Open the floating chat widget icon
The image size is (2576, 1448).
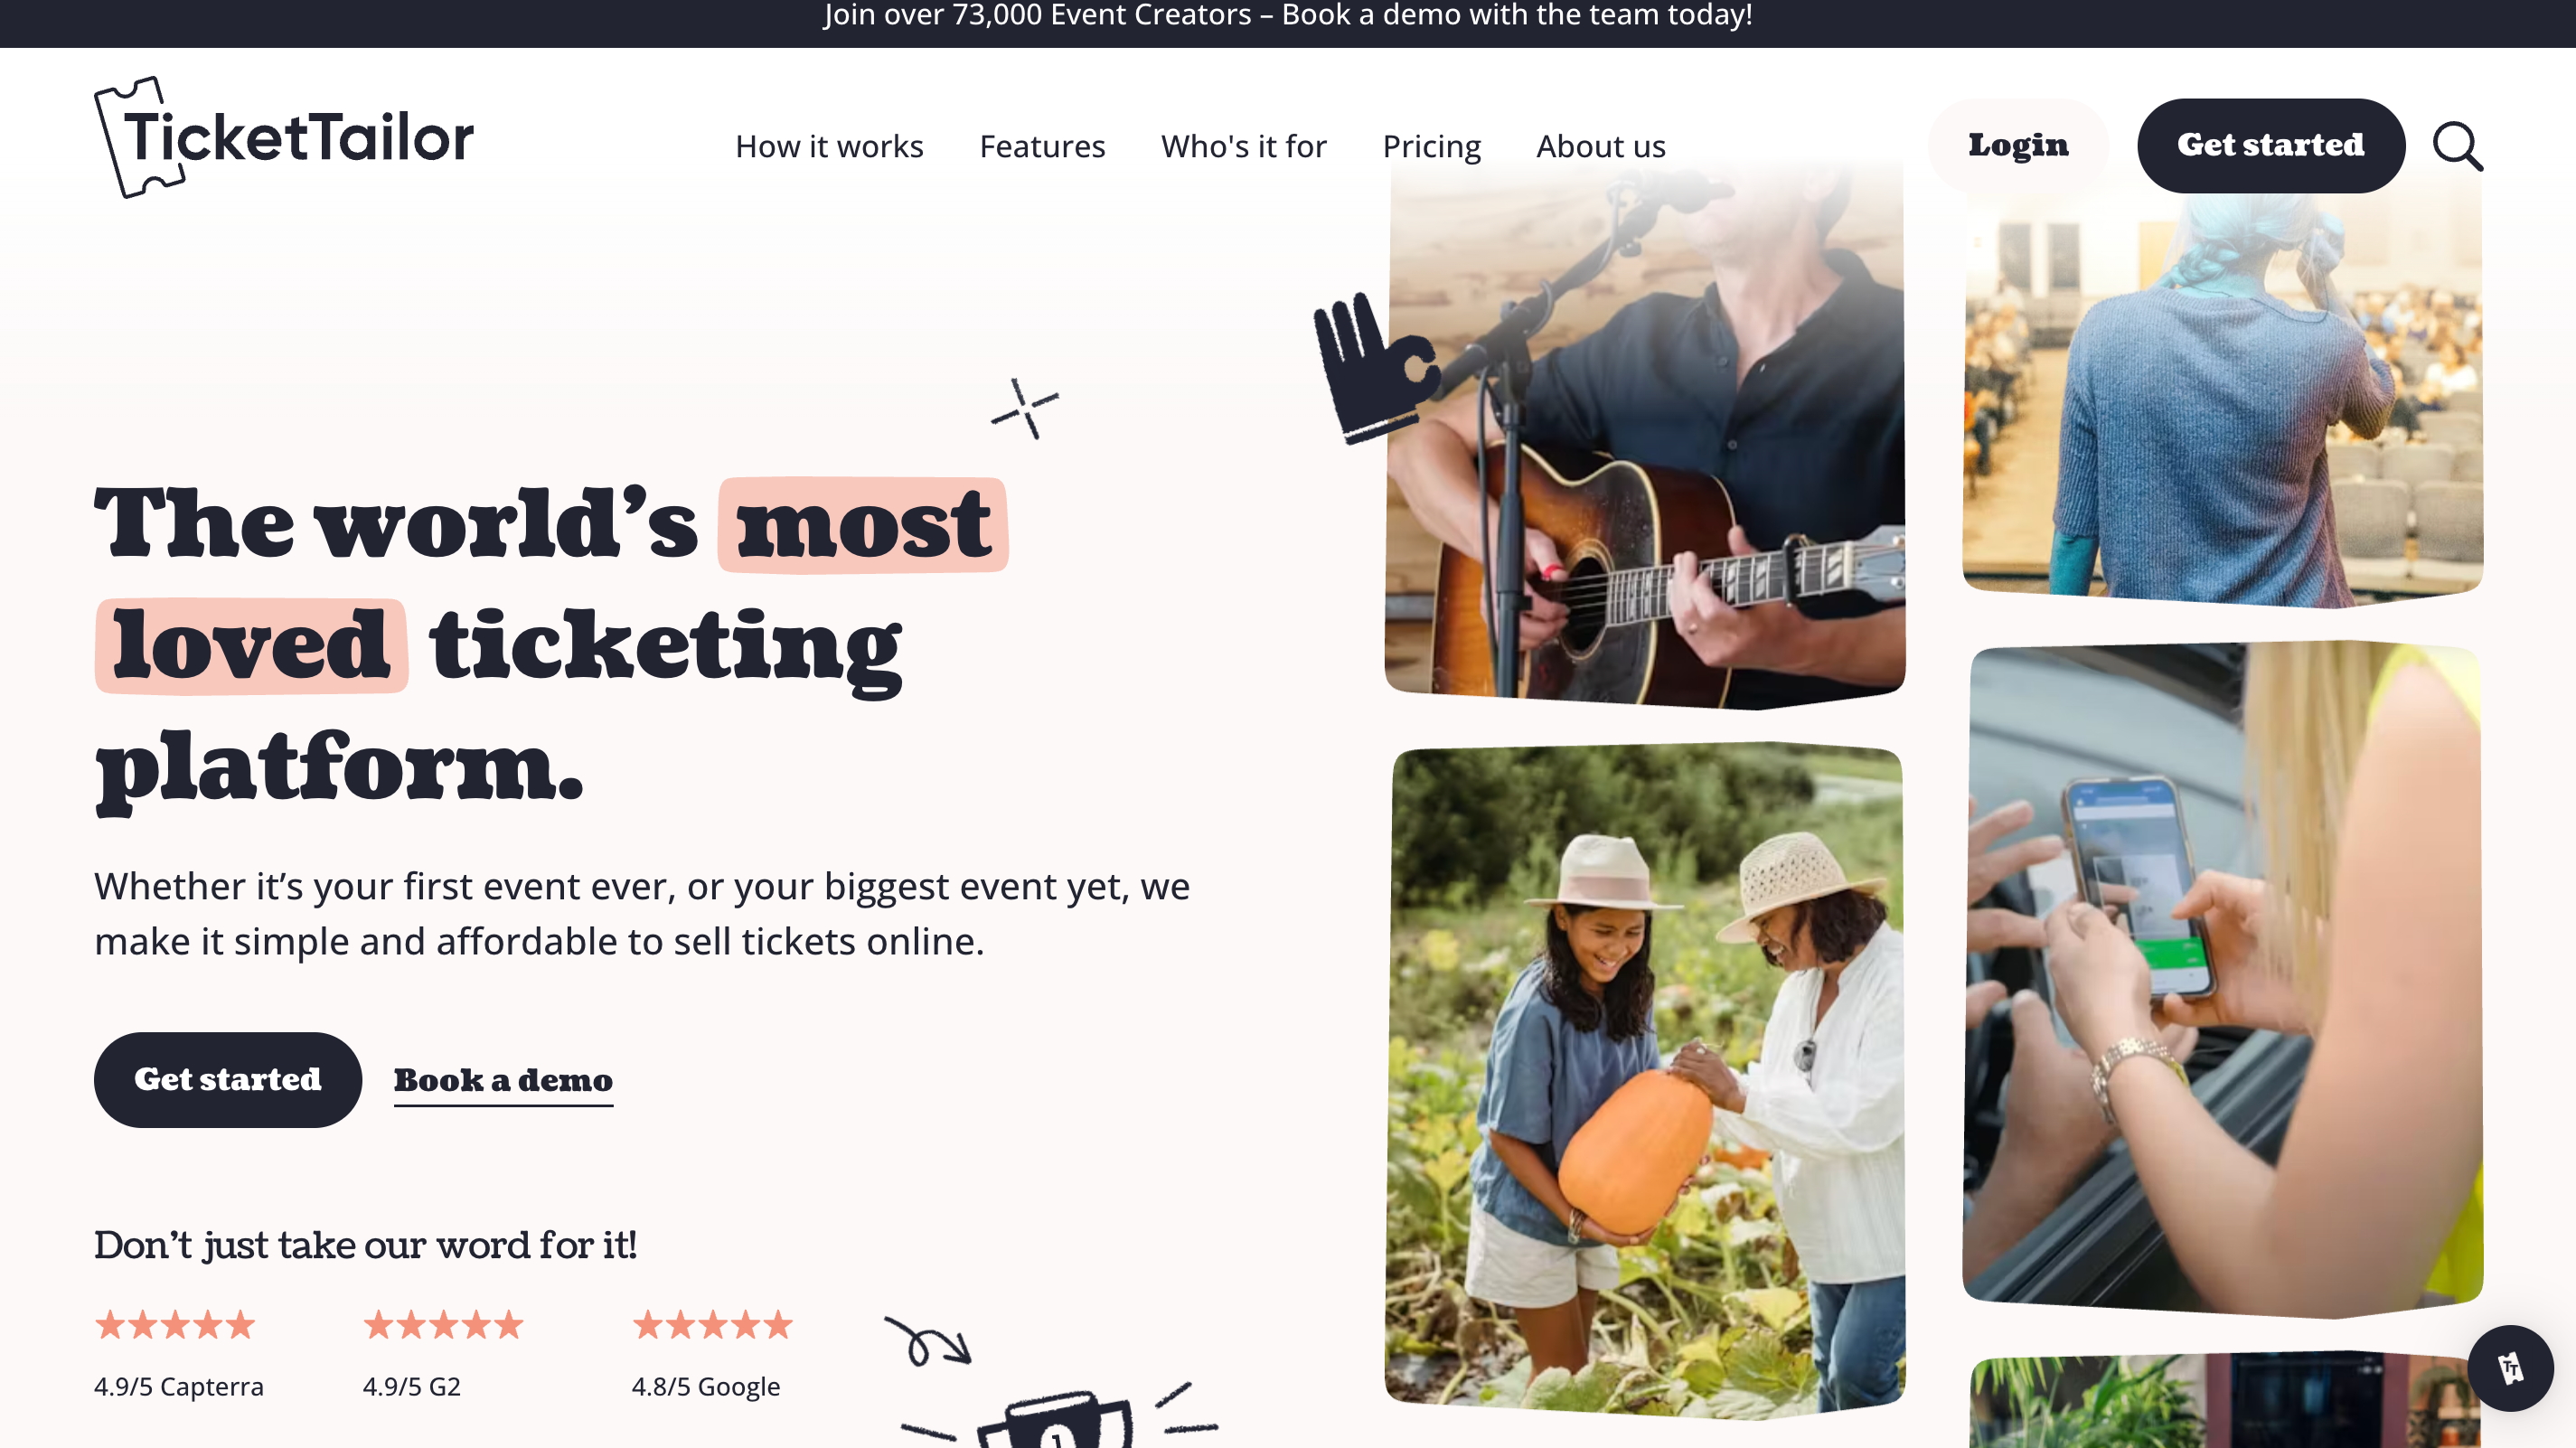pos(2510,1367)
